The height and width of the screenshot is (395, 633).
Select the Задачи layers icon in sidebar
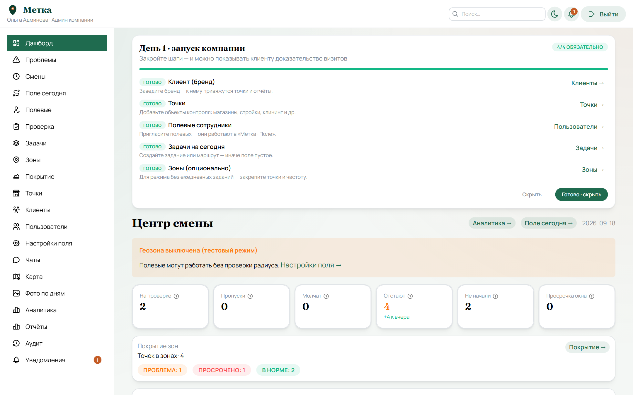tap(16, 143)
